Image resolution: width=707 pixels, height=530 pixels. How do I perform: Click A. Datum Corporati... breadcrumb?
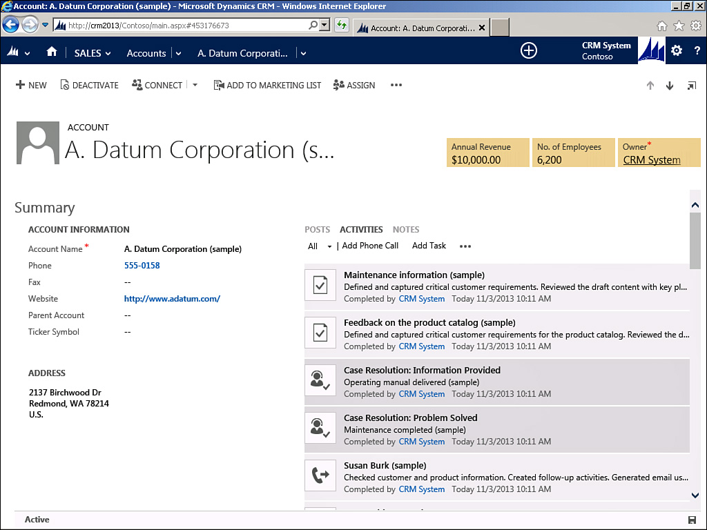[242, 53]
